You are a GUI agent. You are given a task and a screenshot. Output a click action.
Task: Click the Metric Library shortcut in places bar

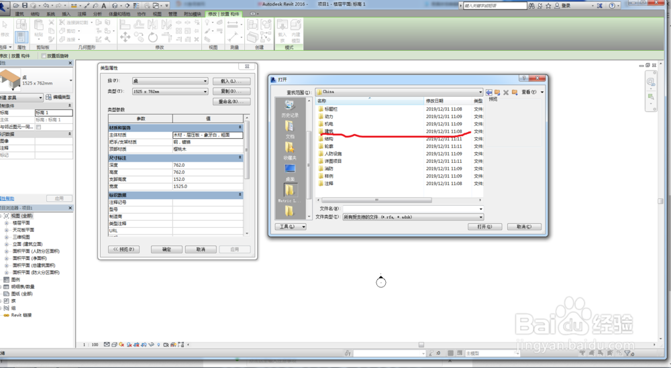[290, 193]
